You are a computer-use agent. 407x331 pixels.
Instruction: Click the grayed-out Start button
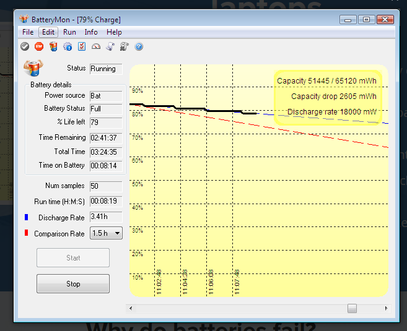pyautogui.click(x=73, y=257)
